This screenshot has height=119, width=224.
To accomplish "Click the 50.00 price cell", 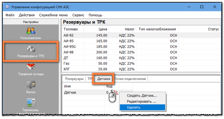I will (x=103, y=63).
